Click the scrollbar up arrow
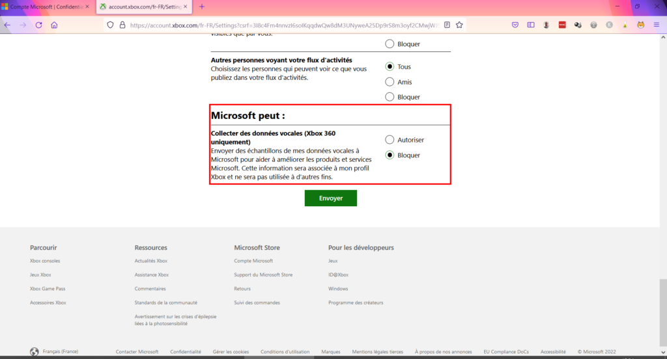 pyautogui.click(x=663, y=37)
